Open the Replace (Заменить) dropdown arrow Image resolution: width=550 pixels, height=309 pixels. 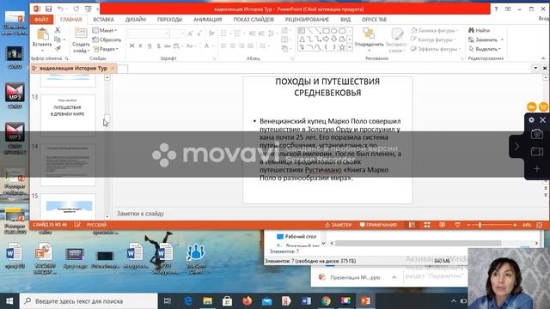[x=502, y=39]
